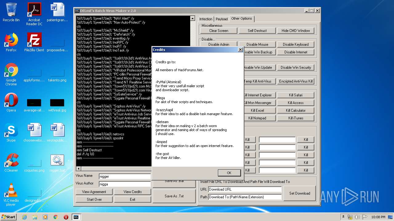Open FileZilla Client desktop shortcut
The width and height of the screenshot is (394, 221).
34,42
